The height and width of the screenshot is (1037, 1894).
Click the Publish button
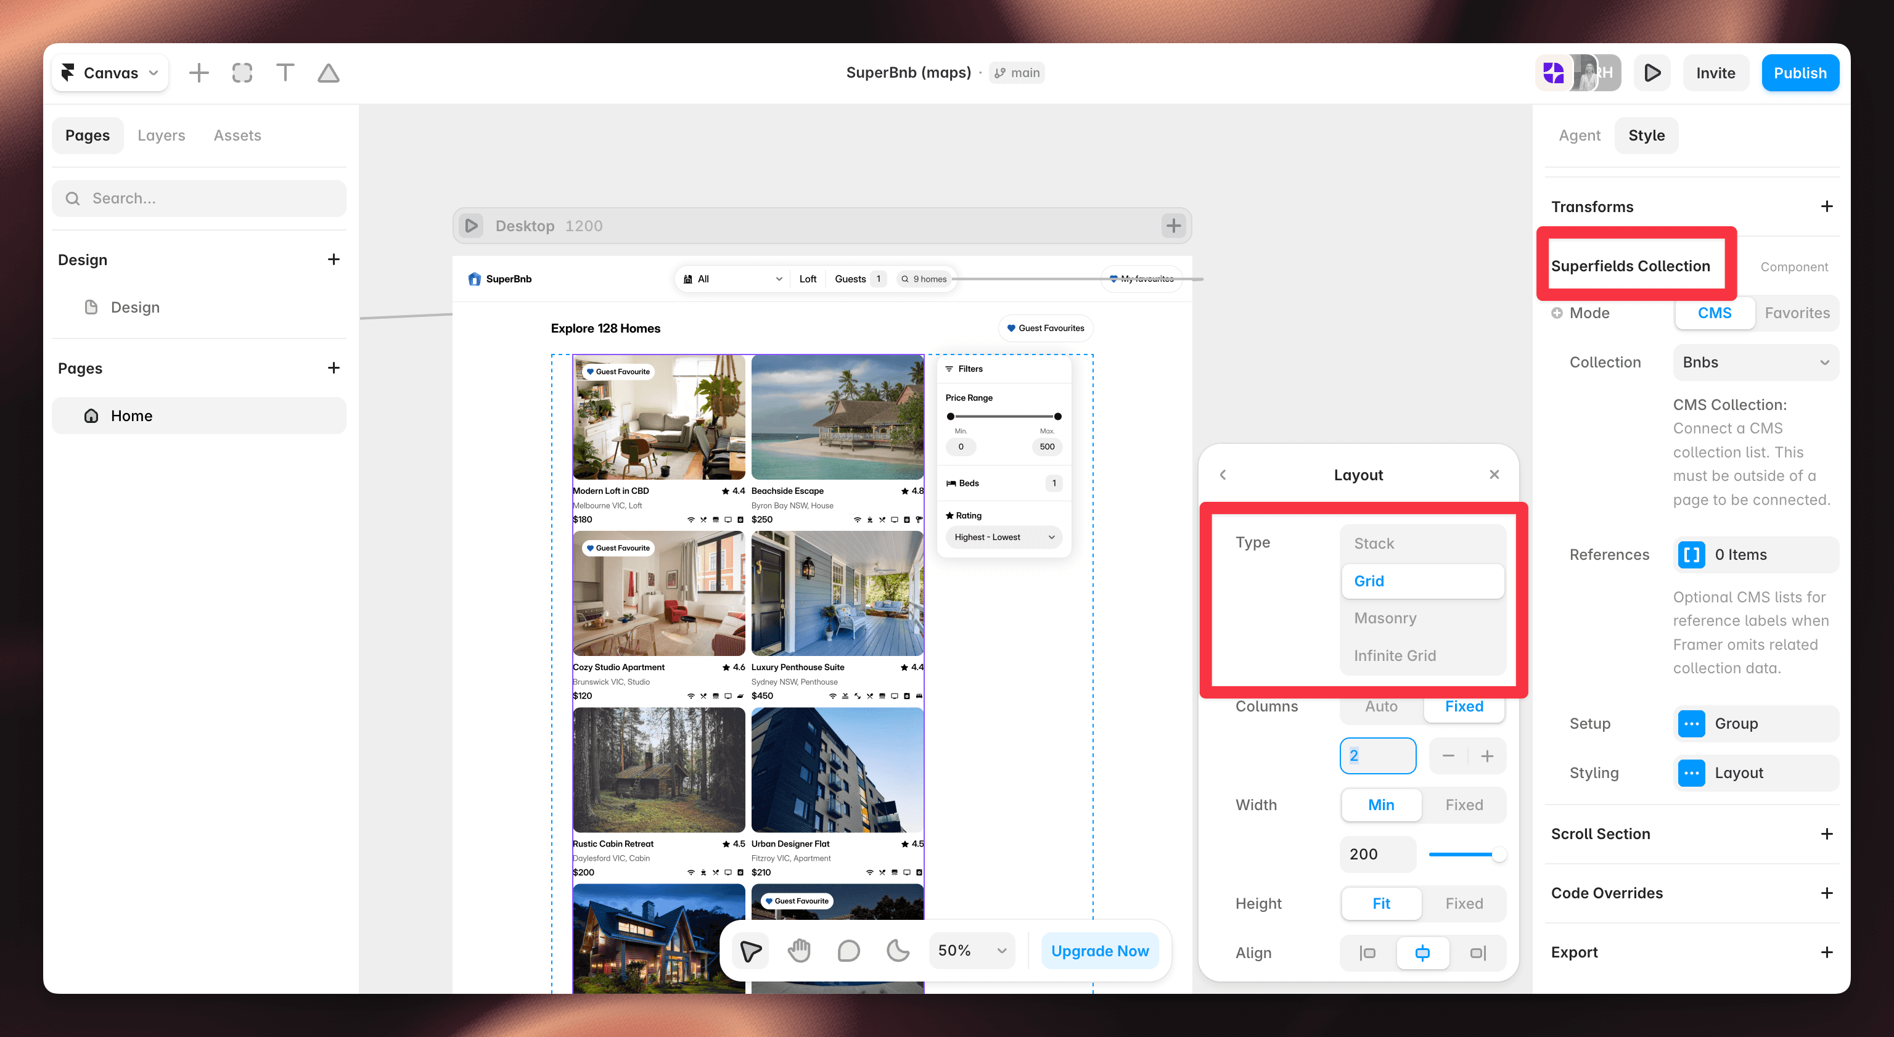1800,73
